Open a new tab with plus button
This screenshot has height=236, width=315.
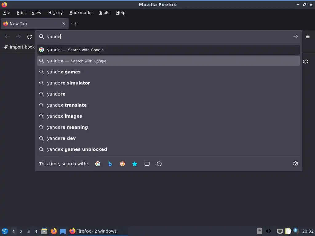pyautogui.click(x=75, y=24)
